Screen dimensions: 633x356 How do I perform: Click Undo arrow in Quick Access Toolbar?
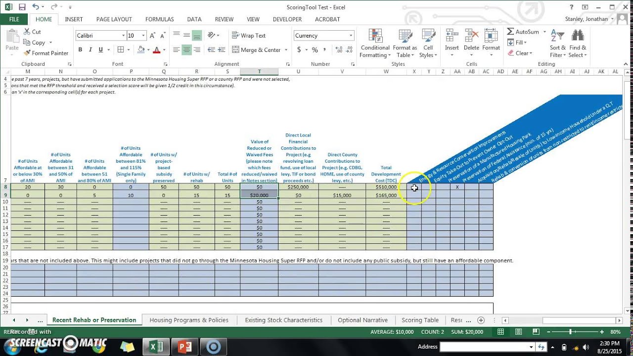point(35,7)
